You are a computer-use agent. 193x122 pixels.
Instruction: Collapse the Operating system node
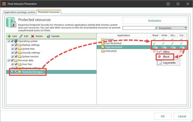(x=8, y=41)
